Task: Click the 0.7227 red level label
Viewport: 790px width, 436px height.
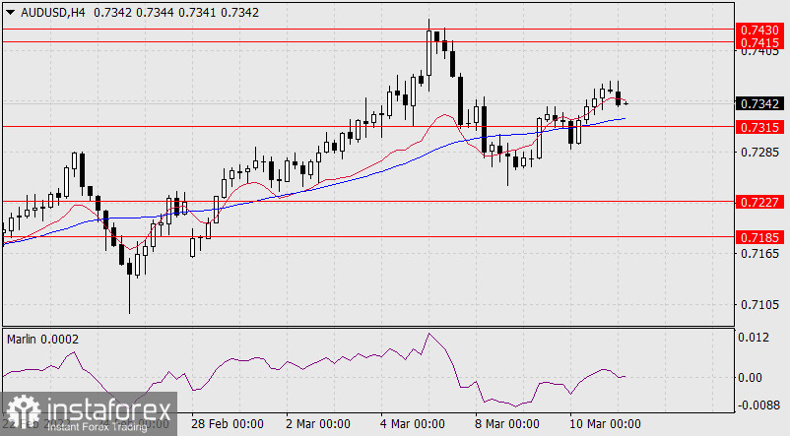Action: click(759, 201)
